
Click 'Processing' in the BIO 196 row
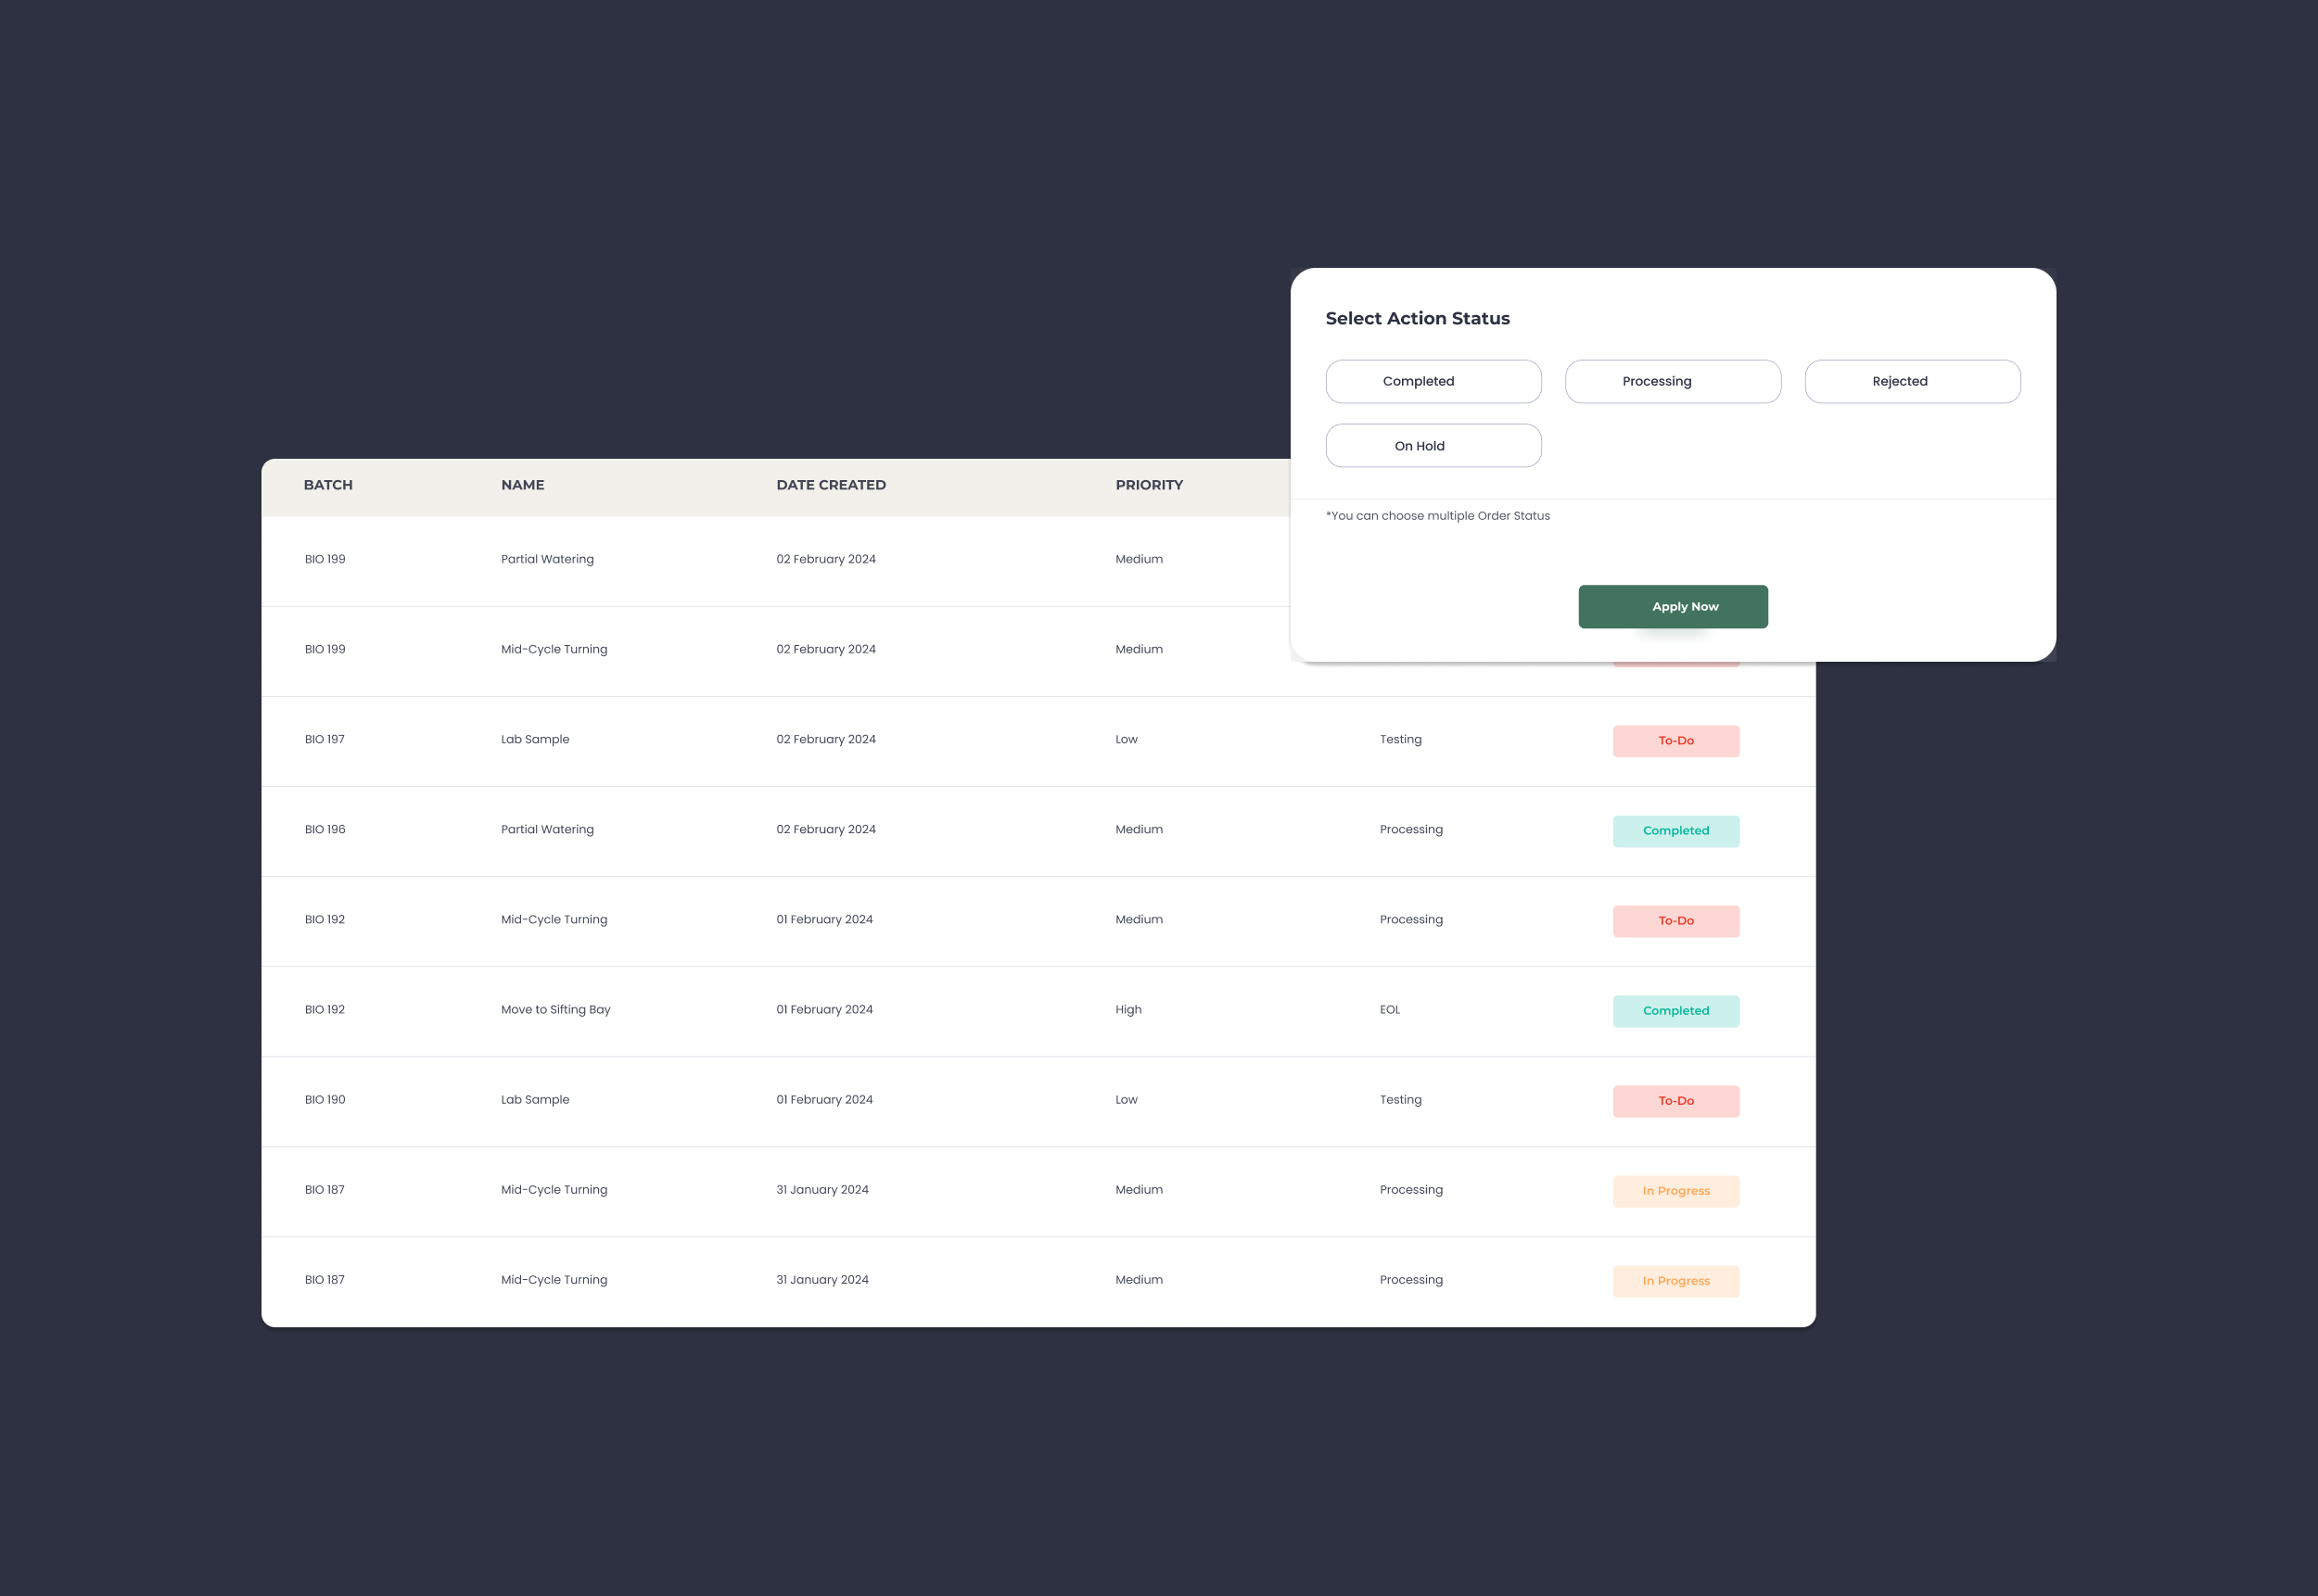click(1410, 829)
